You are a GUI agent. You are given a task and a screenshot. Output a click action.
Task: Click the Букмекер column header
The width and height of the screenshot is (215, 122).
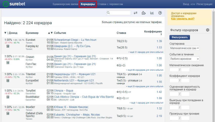tap(32, 33)
